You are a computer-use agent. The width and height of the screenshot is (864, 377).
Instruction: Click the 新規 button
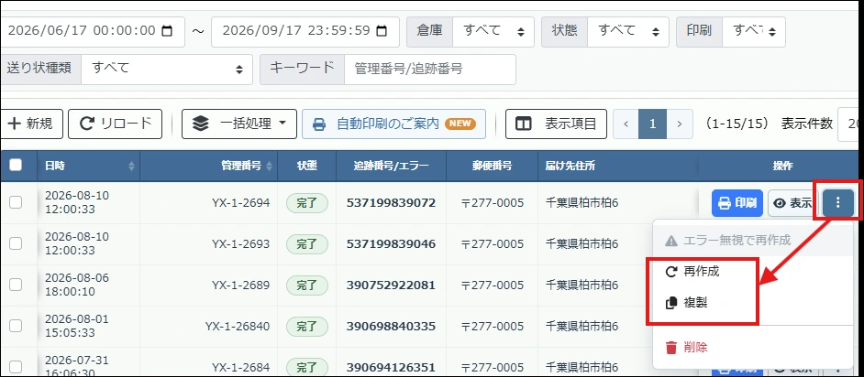click(31, 124)
